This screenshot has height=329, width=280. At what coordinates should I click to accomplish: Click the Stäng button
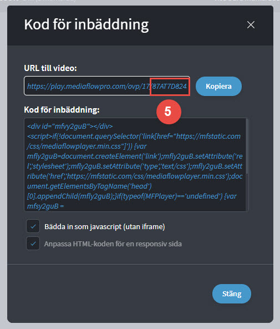point(232,293)
